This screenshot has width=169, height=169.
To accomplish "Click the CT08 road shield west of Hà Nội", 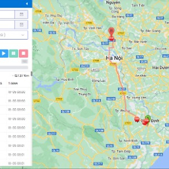I will (x=96, y=61).
